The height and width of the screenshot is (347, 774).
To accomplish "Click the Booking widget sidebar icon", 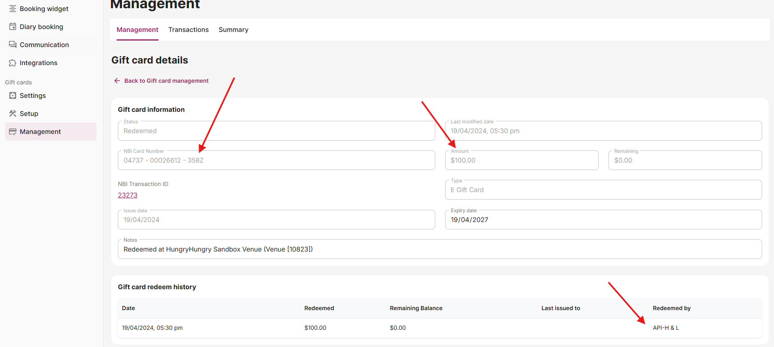I will pyautogui.click(x=13, y=9).
